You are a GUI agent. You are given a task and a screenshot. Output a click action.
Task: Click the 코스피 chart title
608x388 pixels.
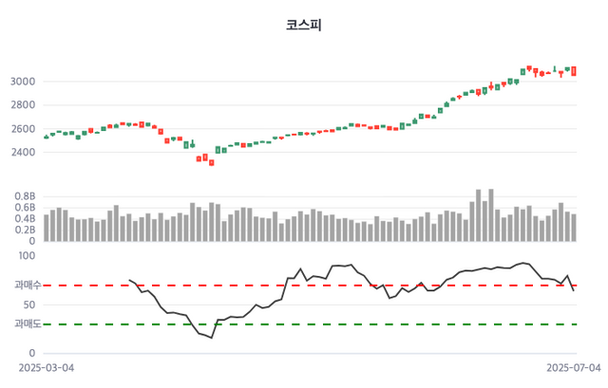click(x=304, y=25)
